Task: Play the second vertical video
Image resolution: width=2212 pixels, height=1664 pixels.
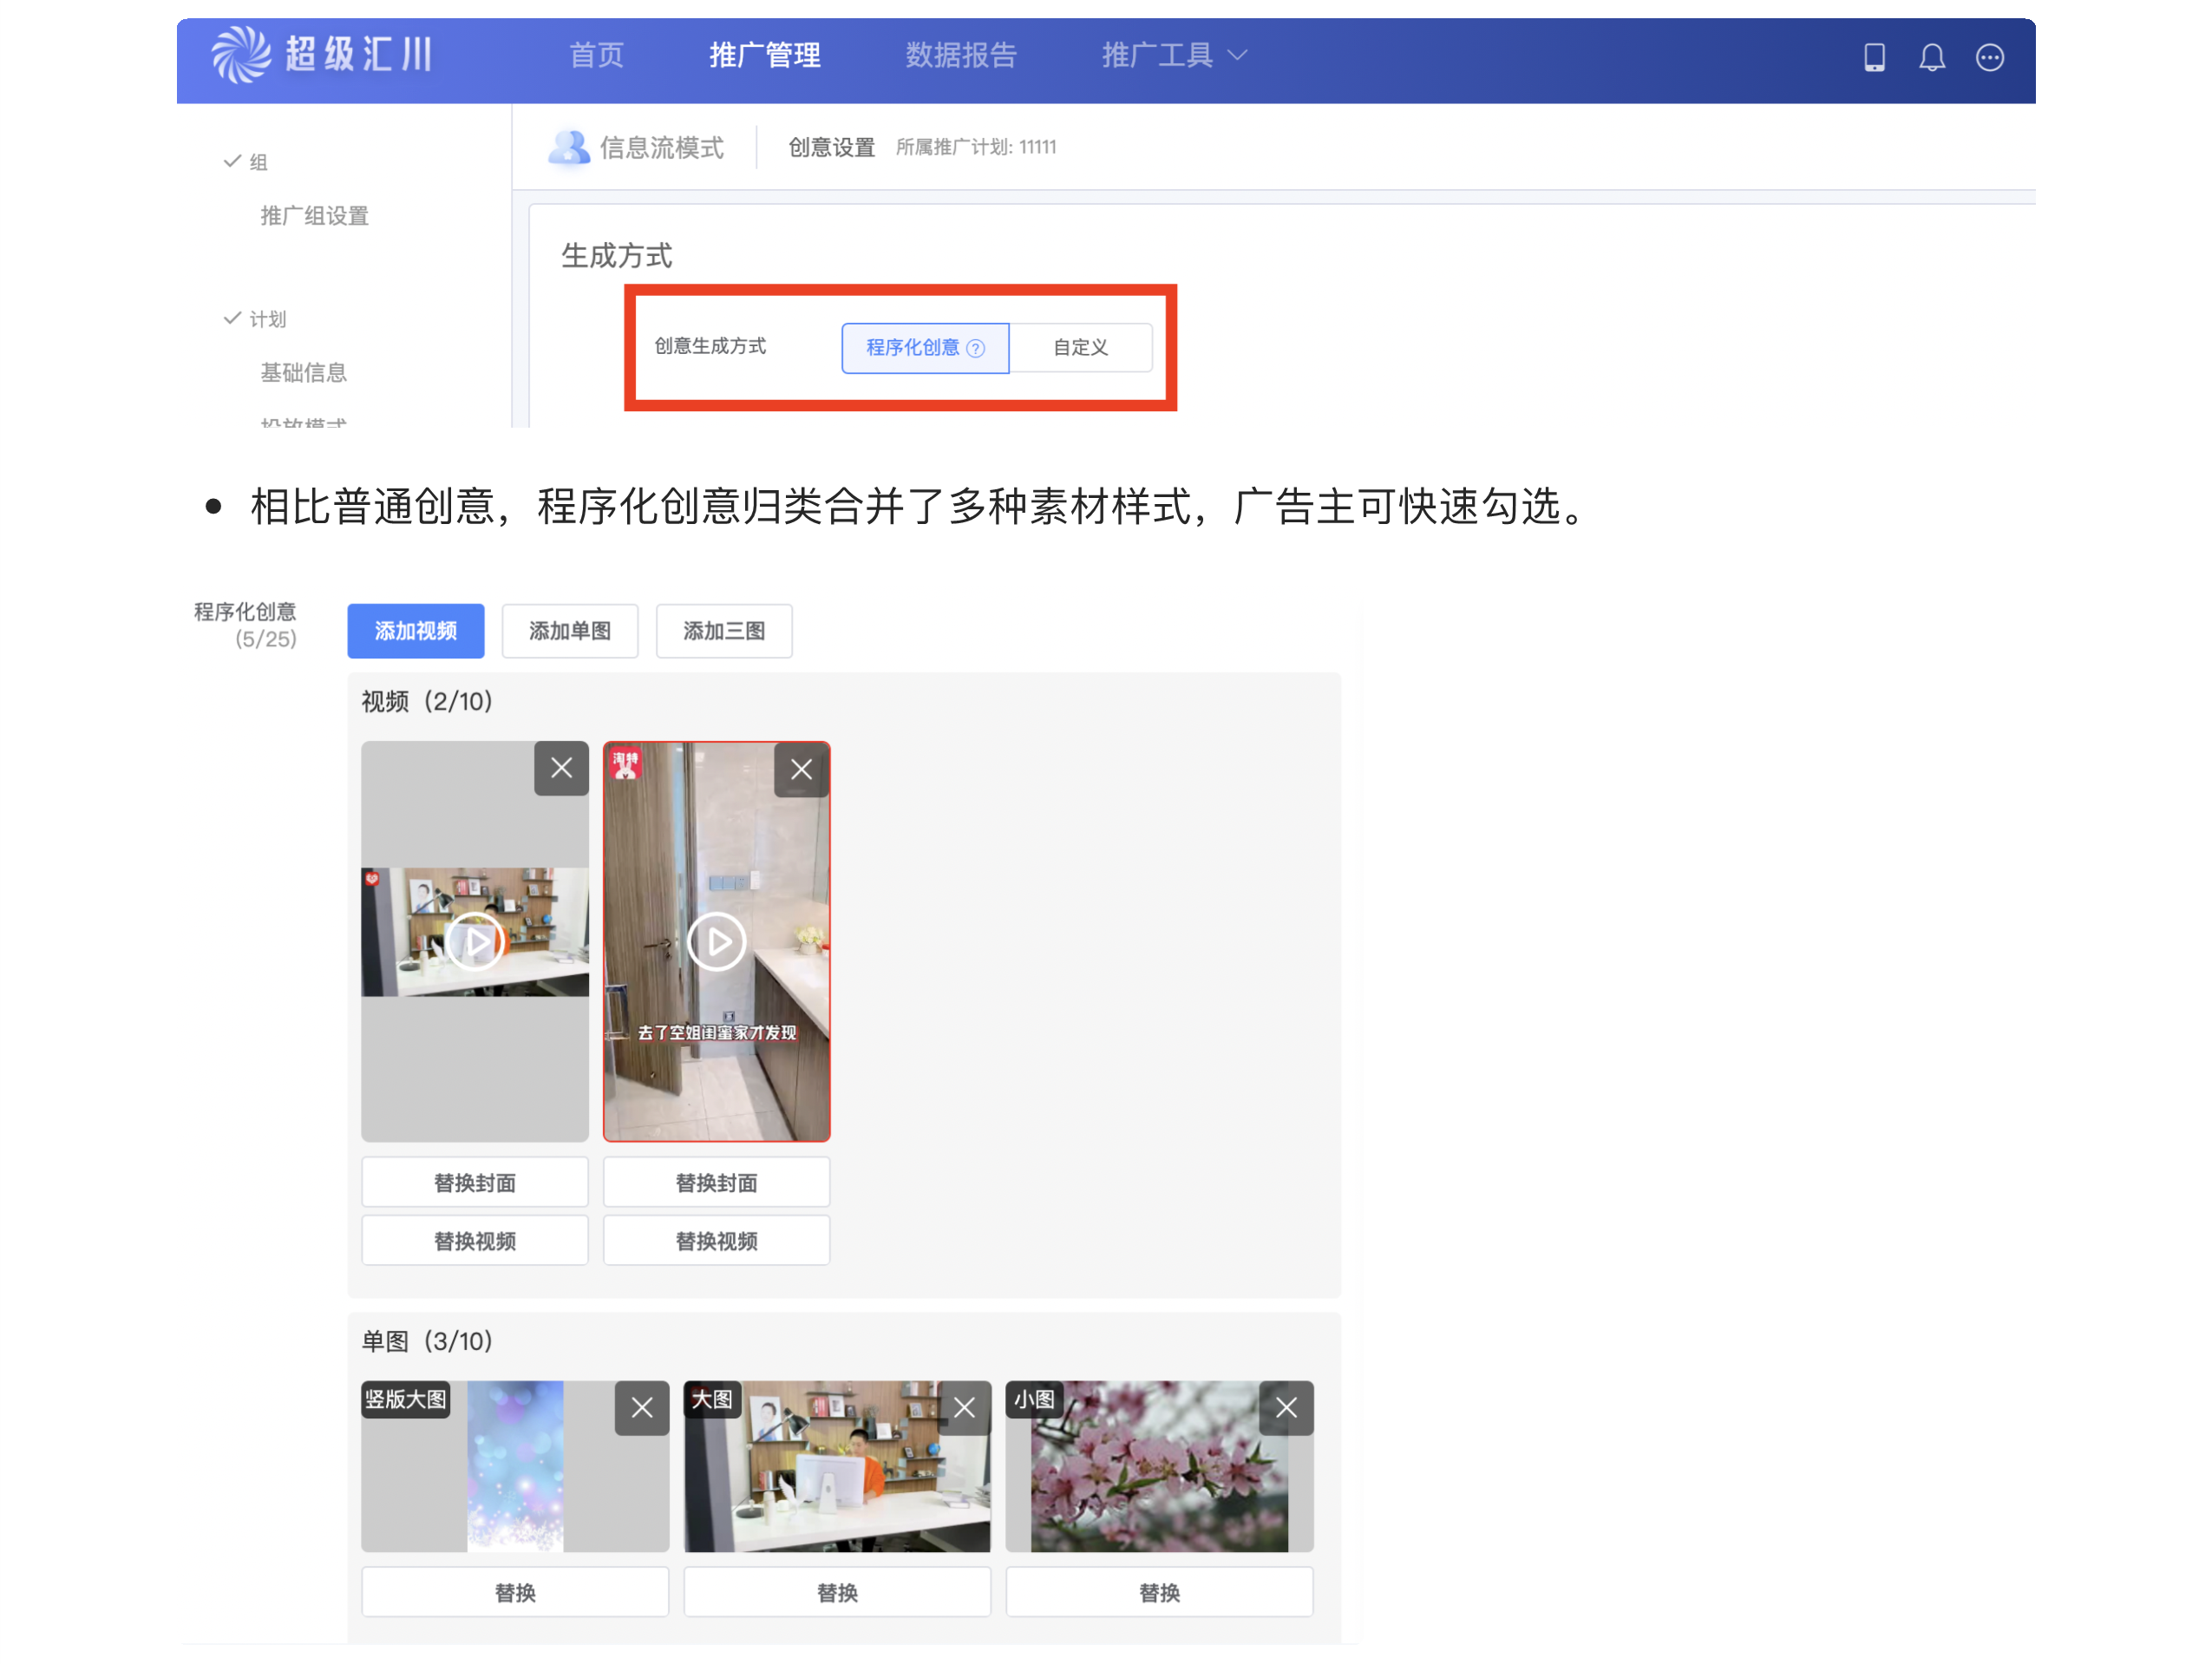Action: pyautogui.click(x=716, y=941)
